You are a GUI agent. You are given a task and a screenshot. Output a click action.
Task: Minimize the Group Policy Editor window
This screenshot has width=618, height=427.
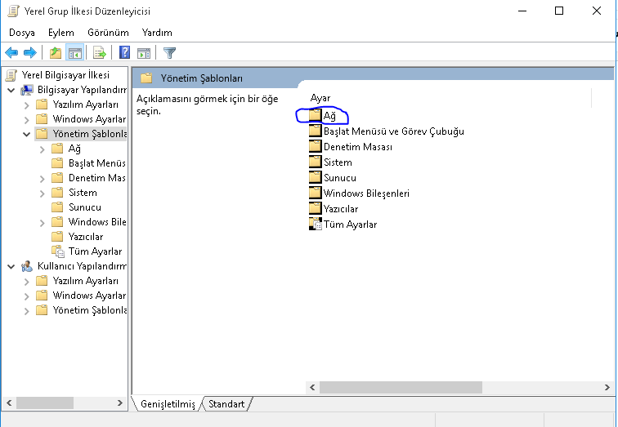522,11
